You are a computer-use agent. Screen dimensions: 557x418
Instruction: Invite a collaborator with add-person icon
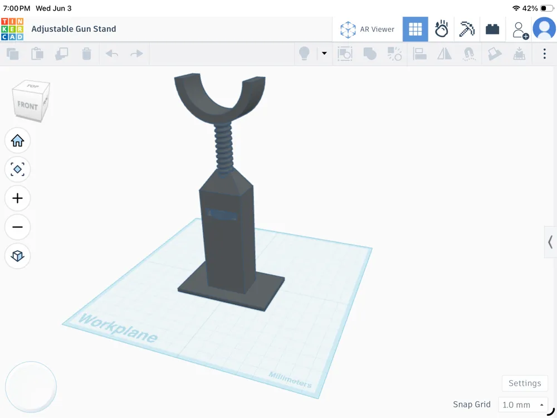click(x=520, y=30)
